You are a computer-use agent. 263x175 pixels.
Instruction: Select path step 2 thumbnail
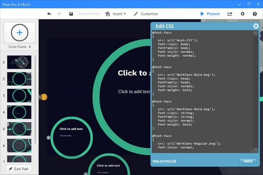point(19,79)
